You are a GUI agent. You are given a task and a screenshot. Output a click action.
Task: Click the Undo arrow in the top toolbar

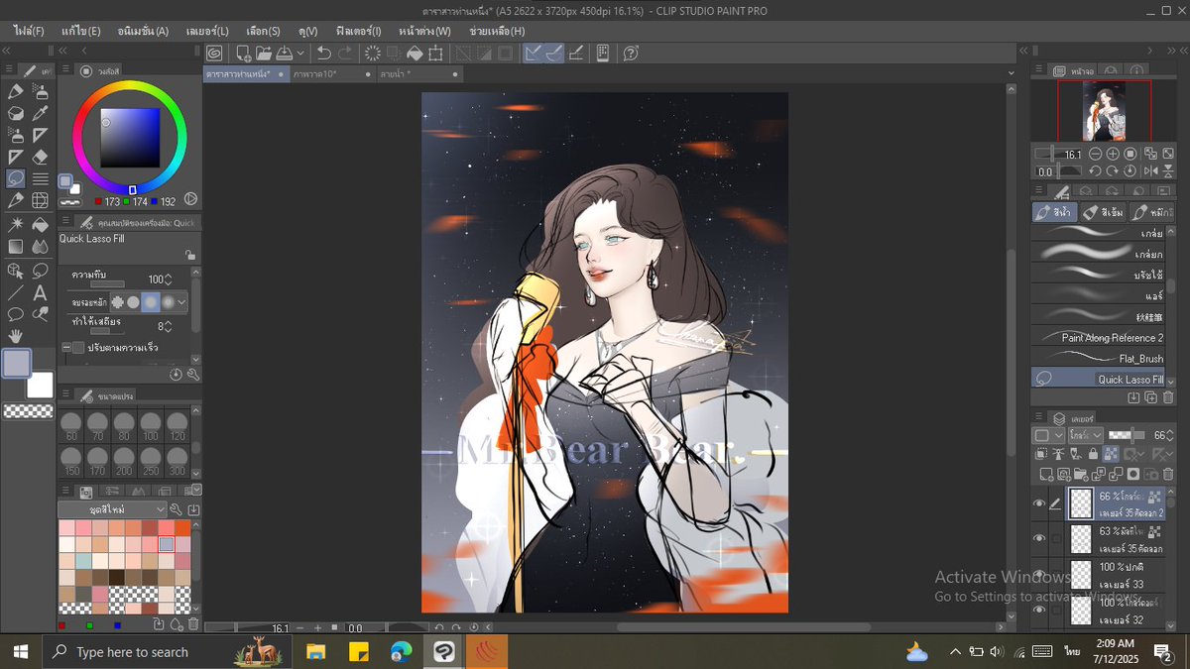324,54
